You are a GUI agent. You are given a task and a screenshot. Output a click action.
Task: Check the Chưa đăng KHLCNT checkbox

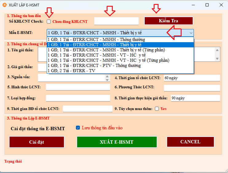click(49, 21)
